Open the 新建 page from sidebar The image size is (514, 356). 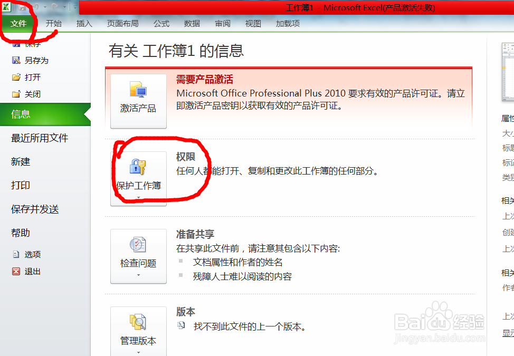(20, 161)
